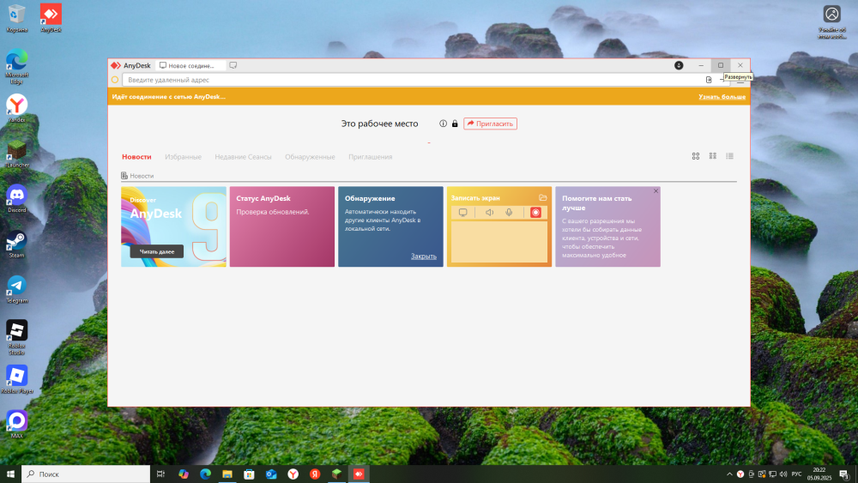858x483 pixels.
Task: Start recording with the red record button
Action: tap(535, 212)
